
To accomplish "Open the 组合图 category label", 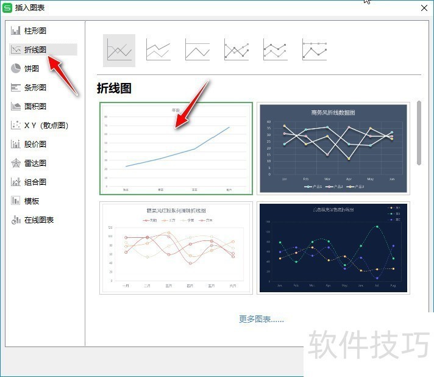I will [x=35, y=182].
